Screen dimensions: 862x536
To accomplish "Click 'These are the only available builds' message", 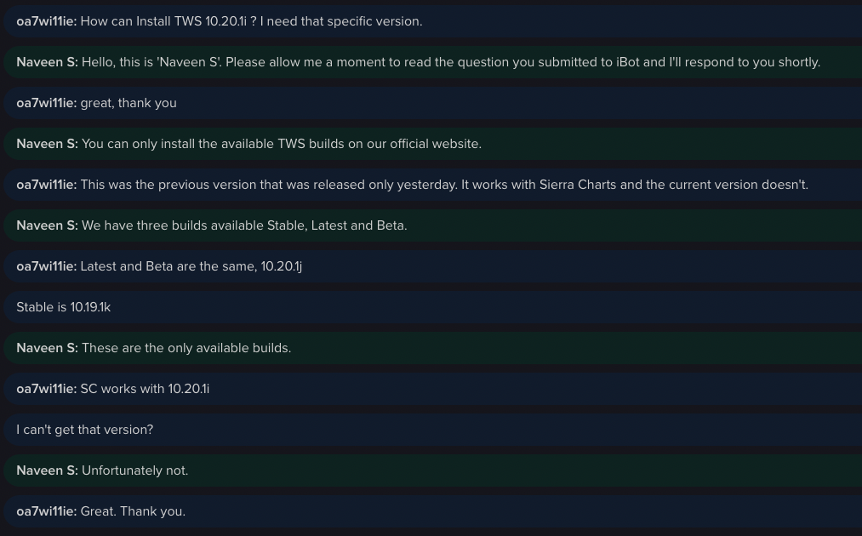I will (186, 348).
